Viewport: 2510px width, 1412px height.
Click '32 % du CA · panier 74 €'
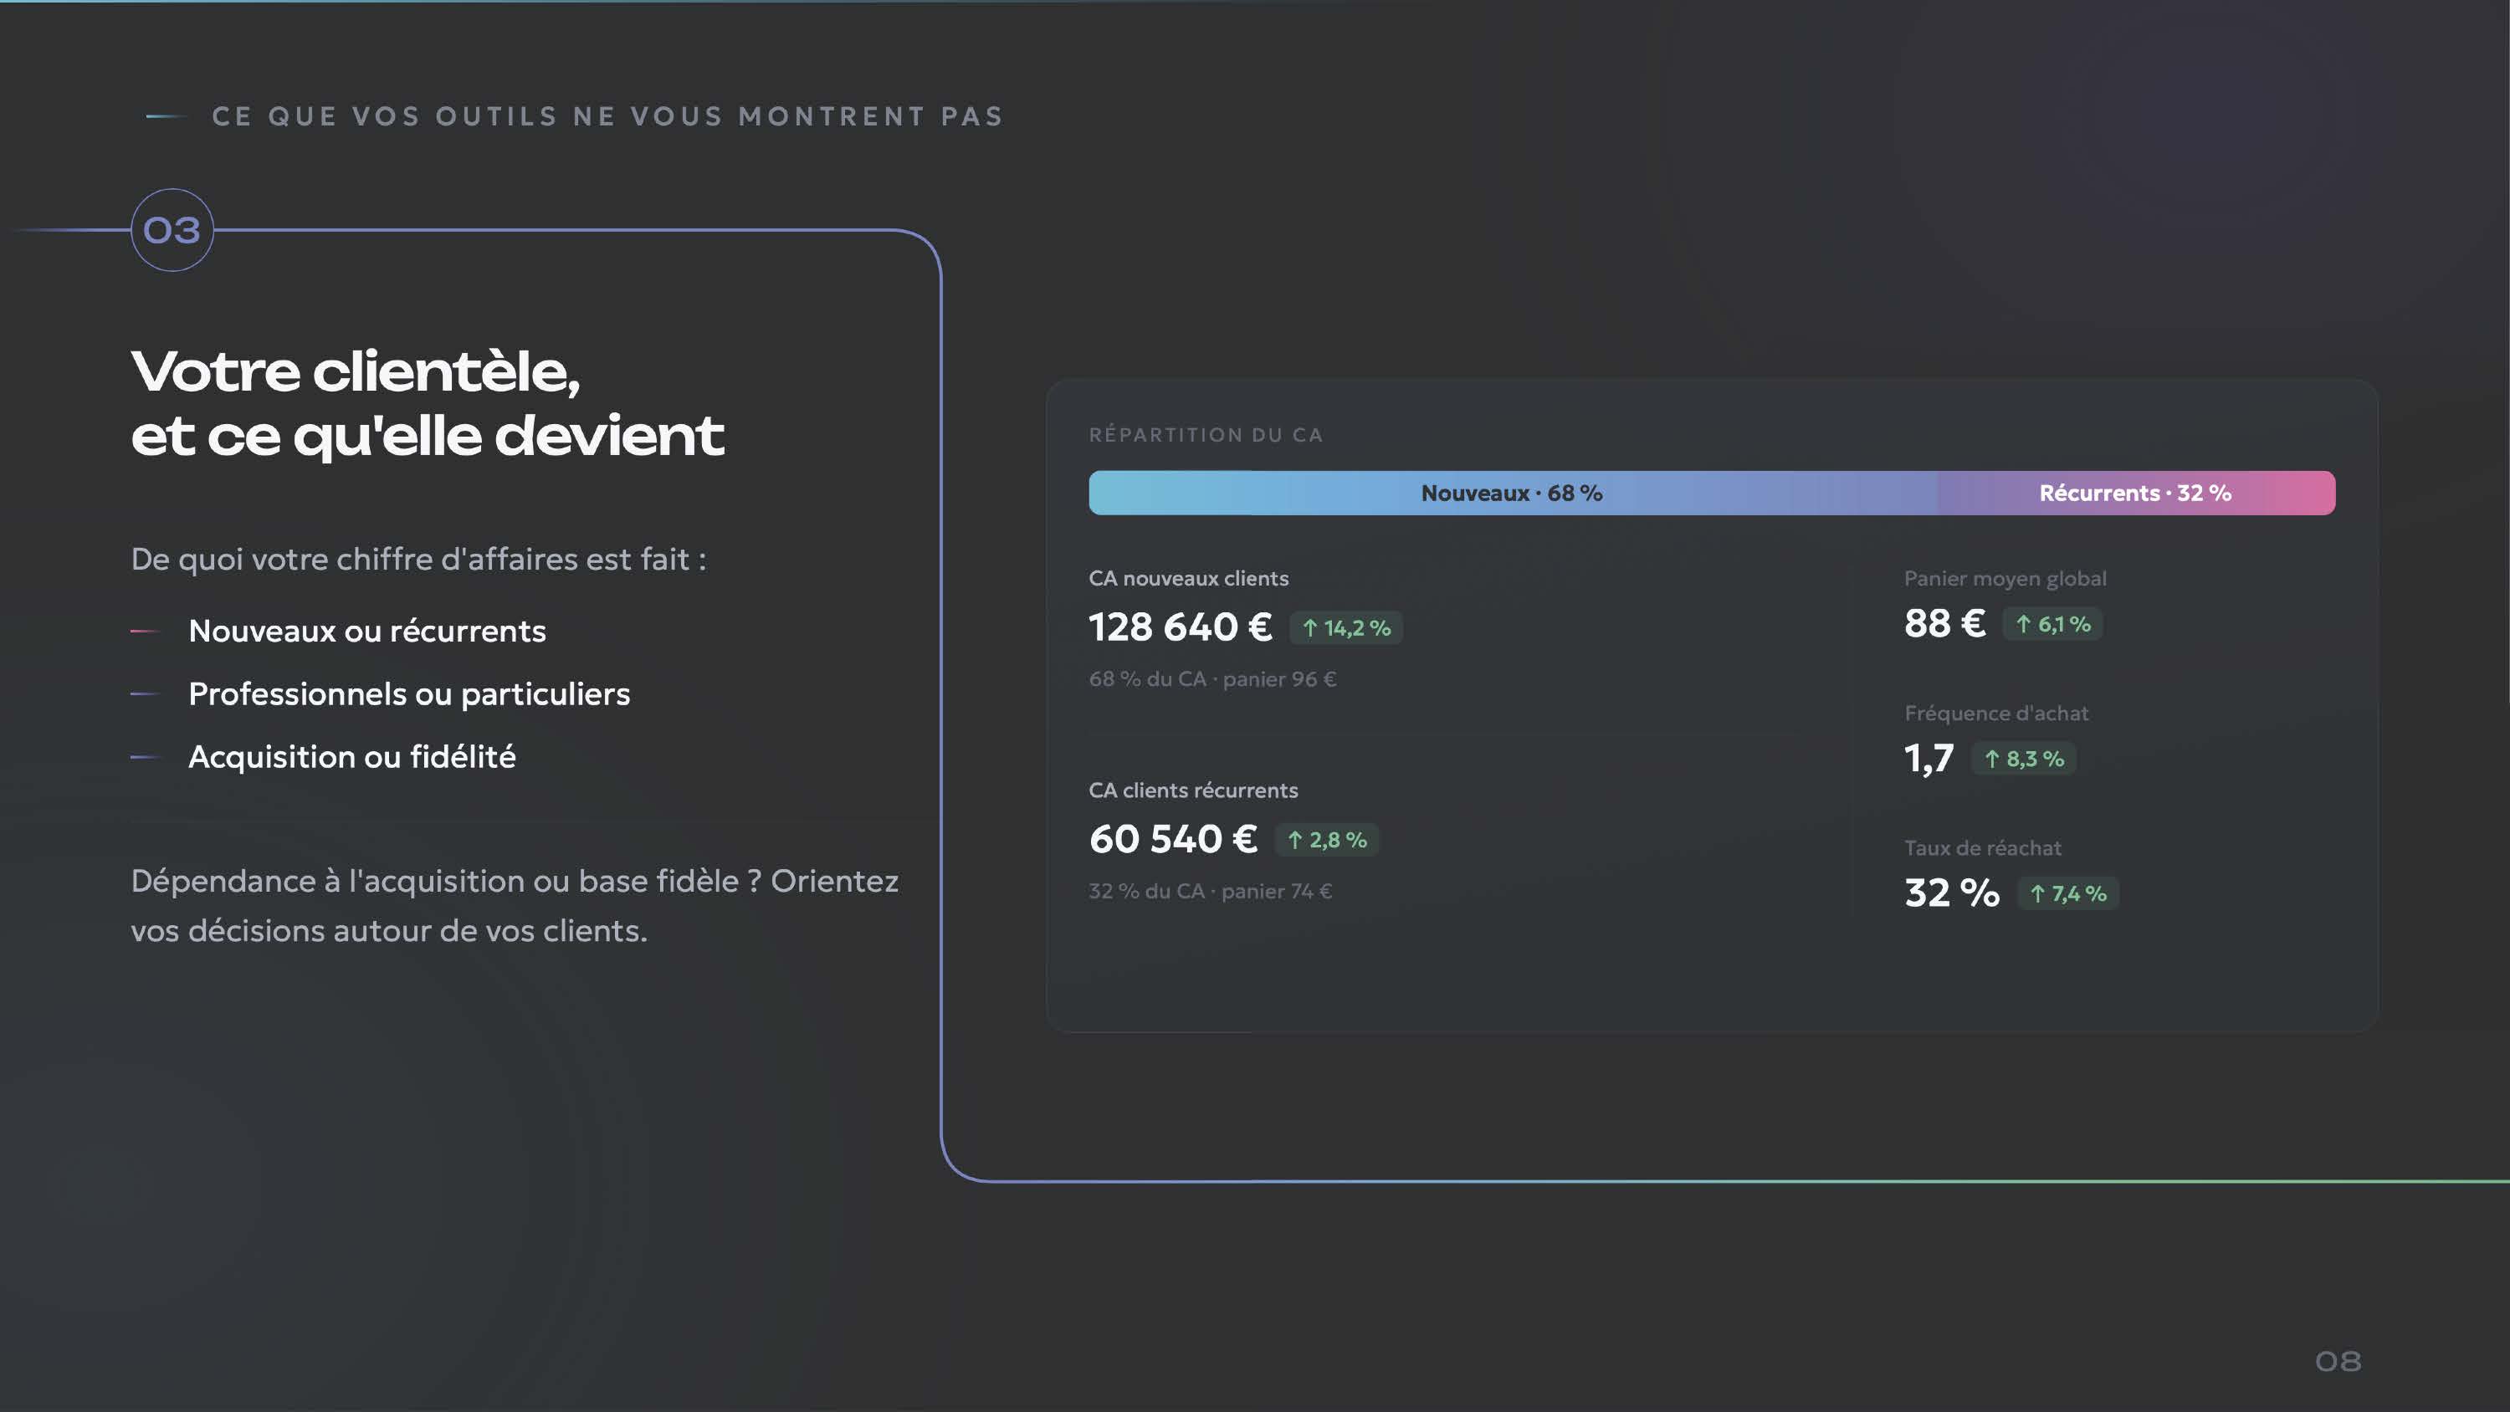(1210, 892)
